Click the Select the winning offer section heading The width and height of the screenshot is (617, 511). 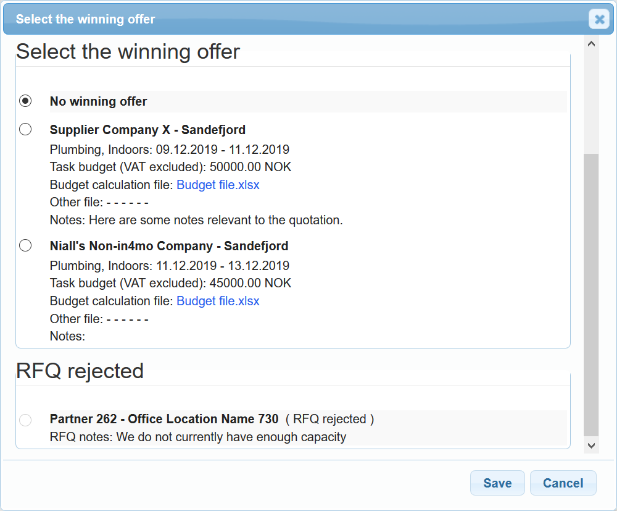pos(128,51)
